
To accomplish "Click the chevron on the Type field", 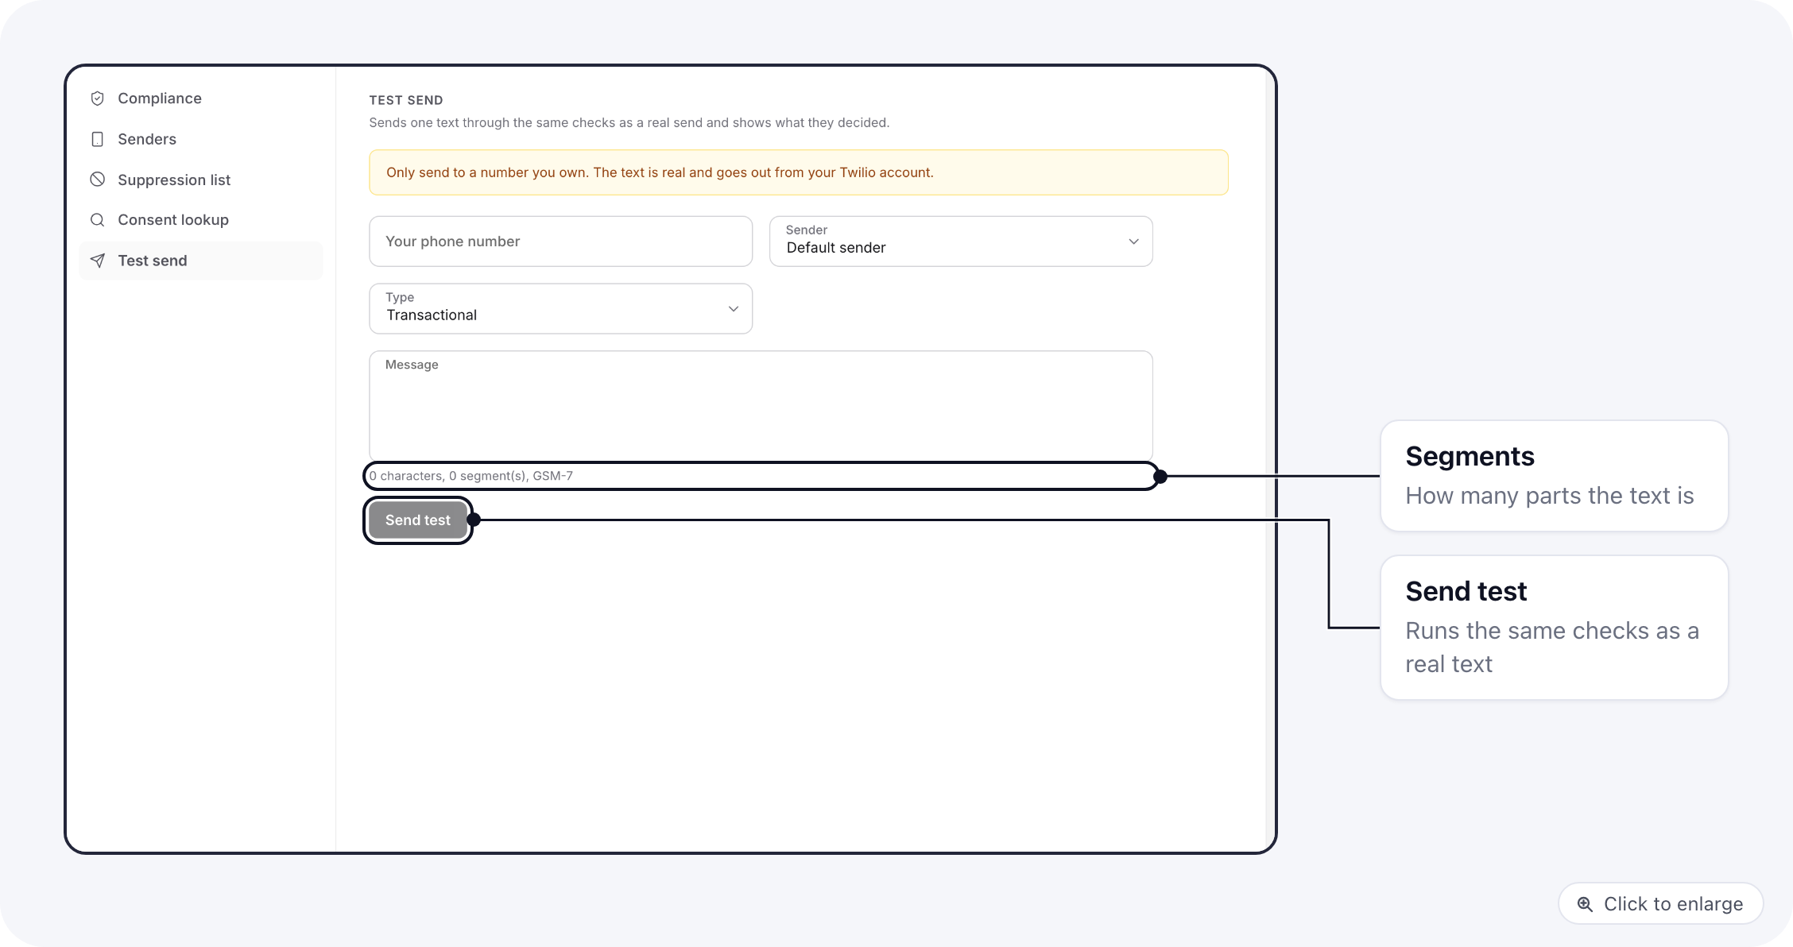I will (734, 309).
